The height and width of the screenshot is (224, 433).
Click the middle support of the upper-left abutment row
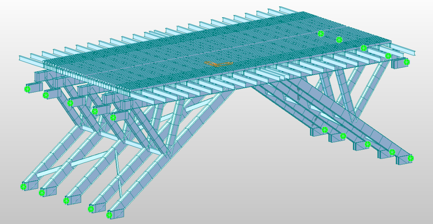click(x=71, y=103)
